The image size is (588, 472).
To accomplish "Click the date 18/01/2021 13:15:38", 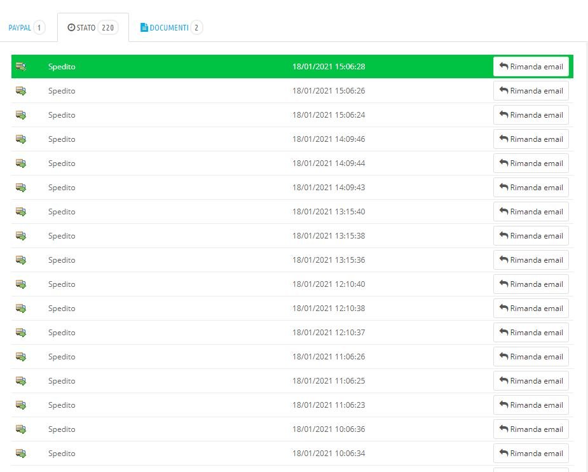I will coord(329,236).
